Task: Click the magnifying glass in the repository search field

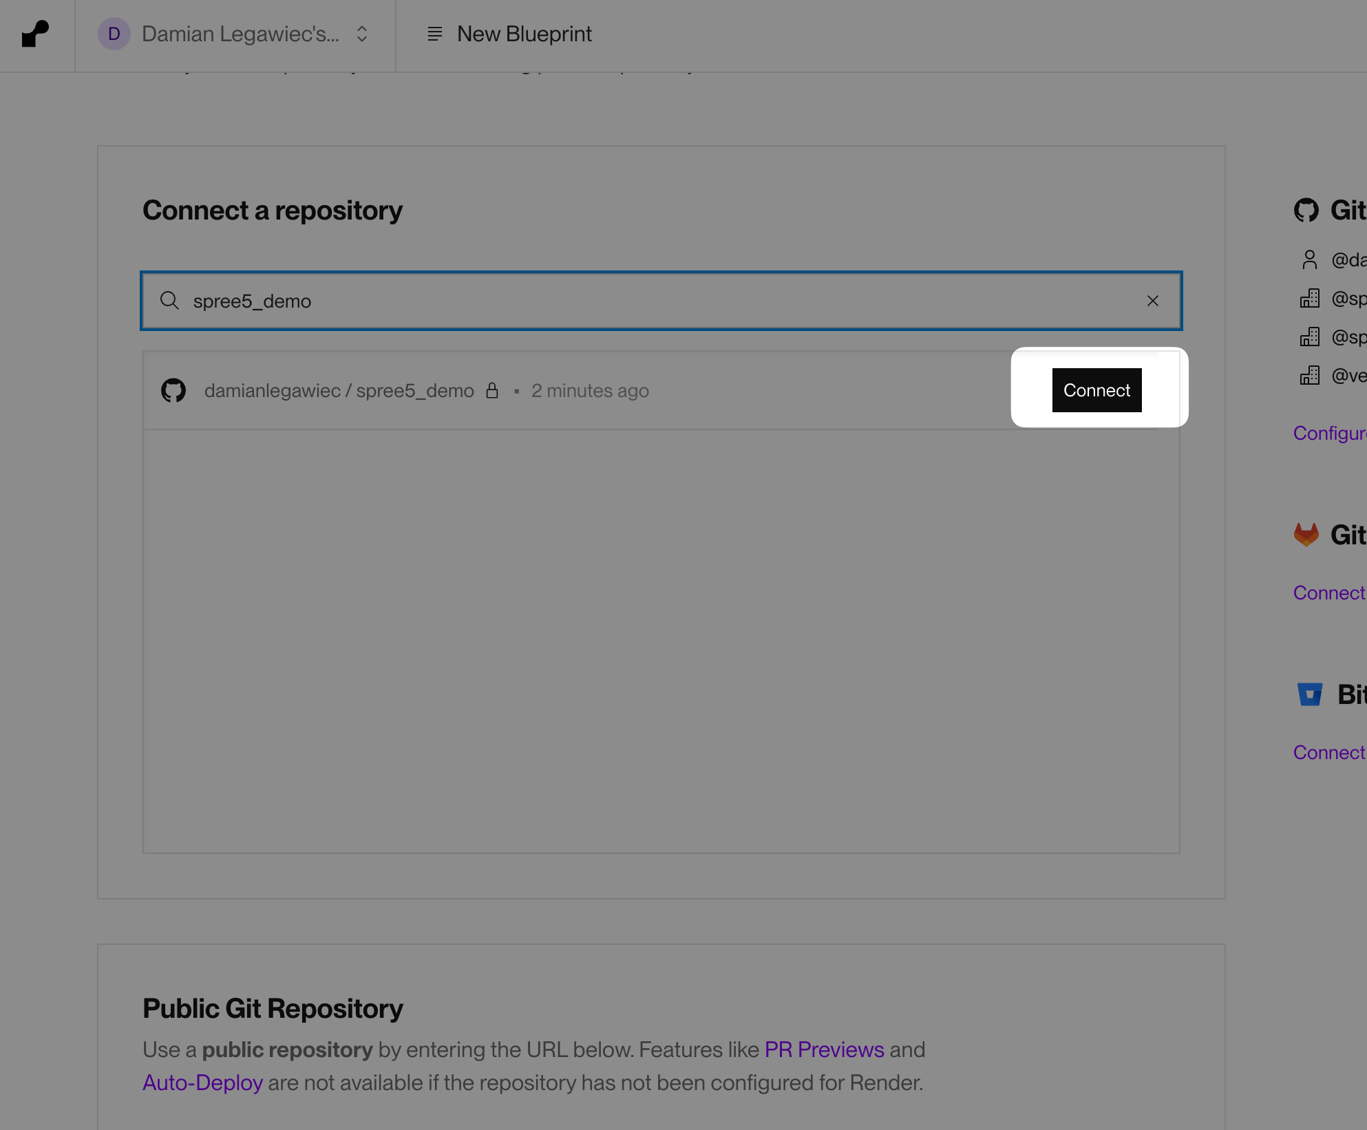Action: click(170, 301)
